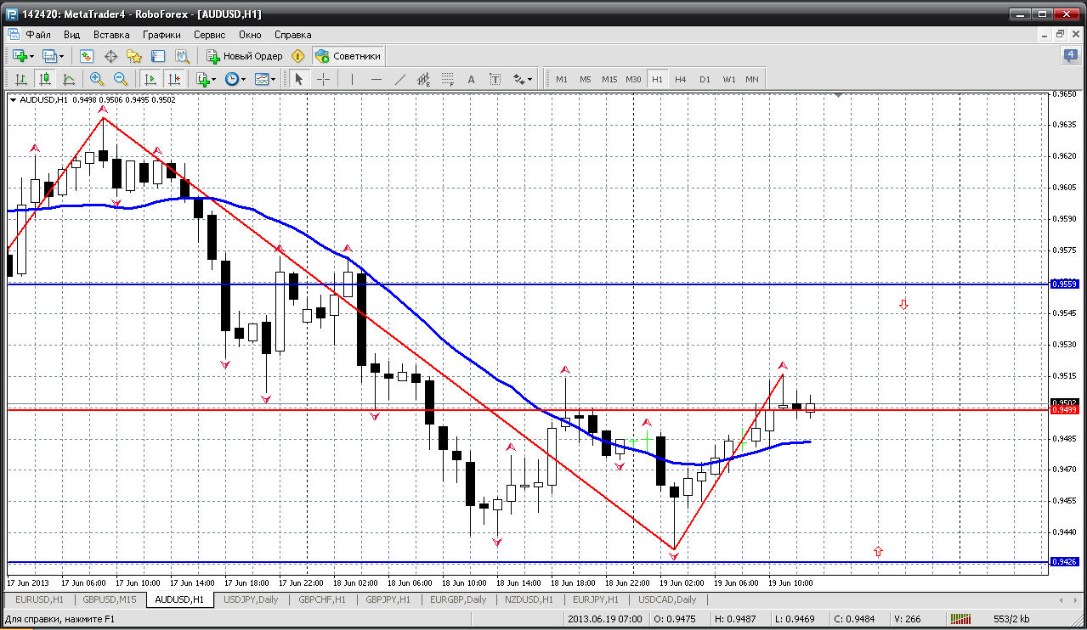Insert a text label
Image resolution: width=1087 pixels, height=630 pixels.
495,79
